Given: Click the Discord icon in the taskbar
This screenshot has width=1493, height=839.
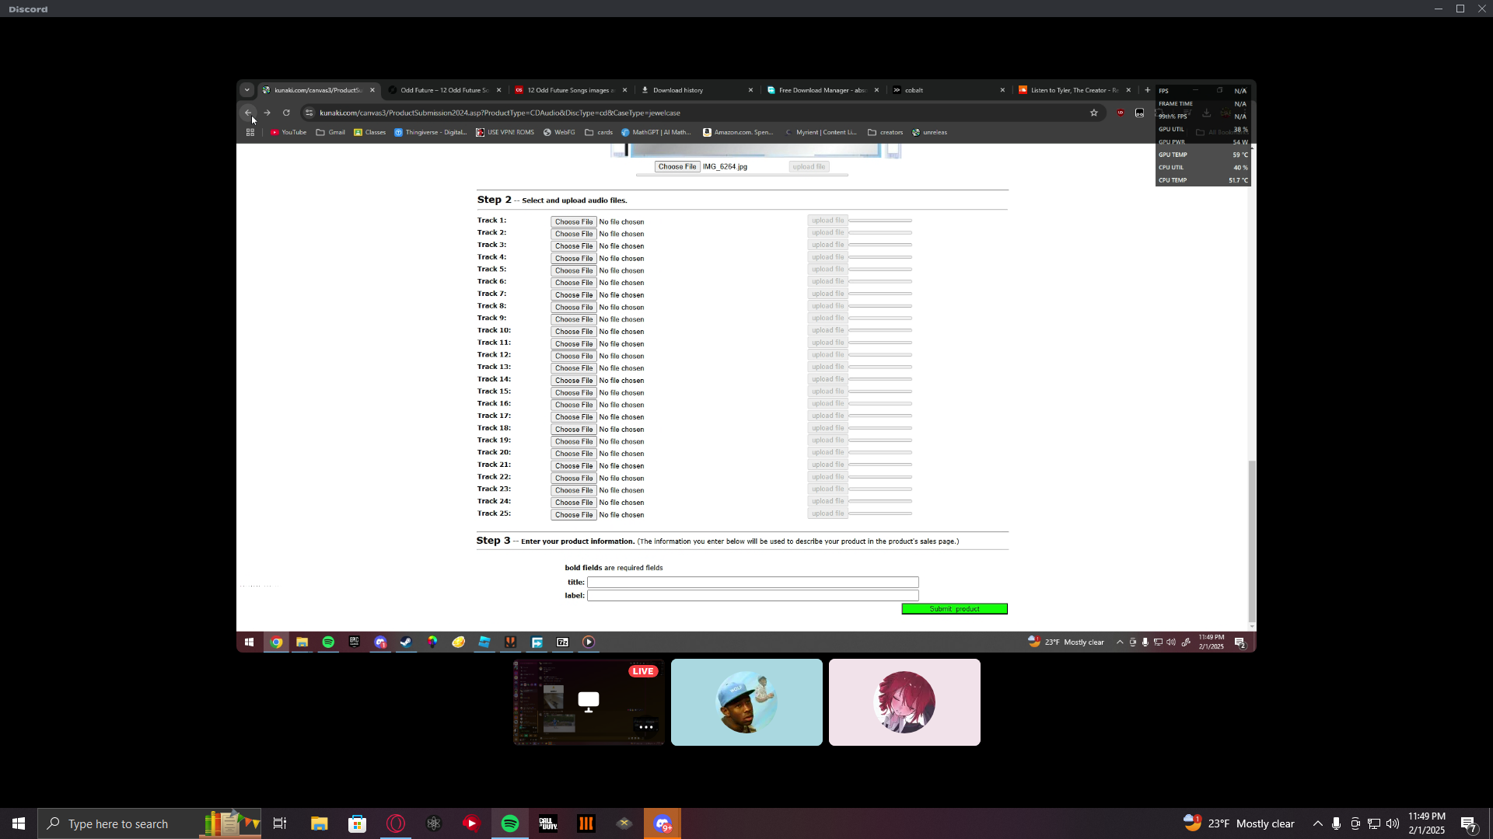Looking at the screenshot, I should point(663,823).
